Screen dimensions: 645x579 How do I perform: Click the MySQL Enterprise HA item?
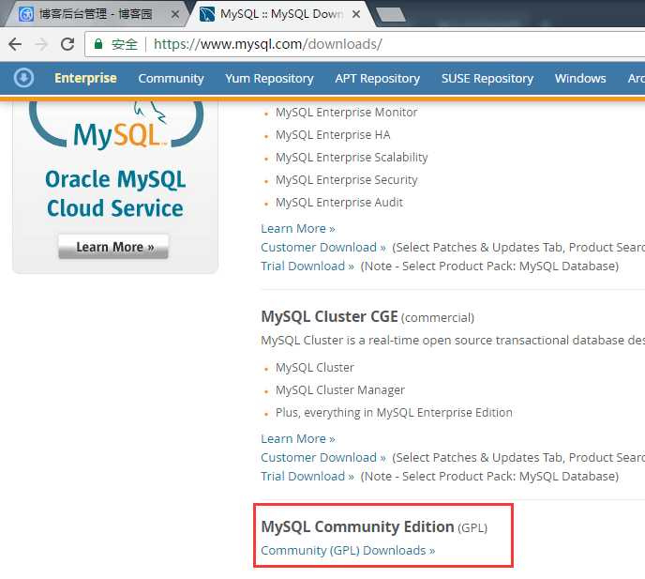[333, 134]
